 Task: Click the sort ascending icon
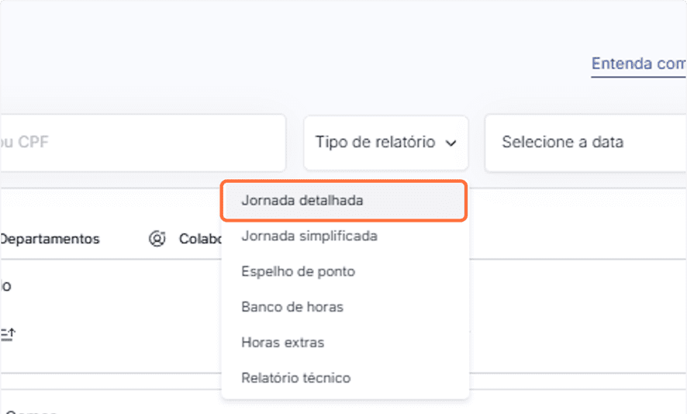(8, 333)
